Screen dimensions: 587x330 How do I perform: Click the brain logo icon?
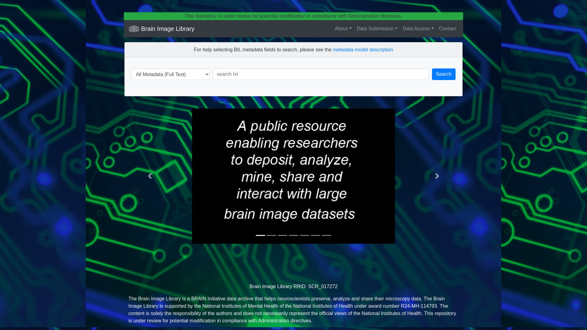coord(134,29)
